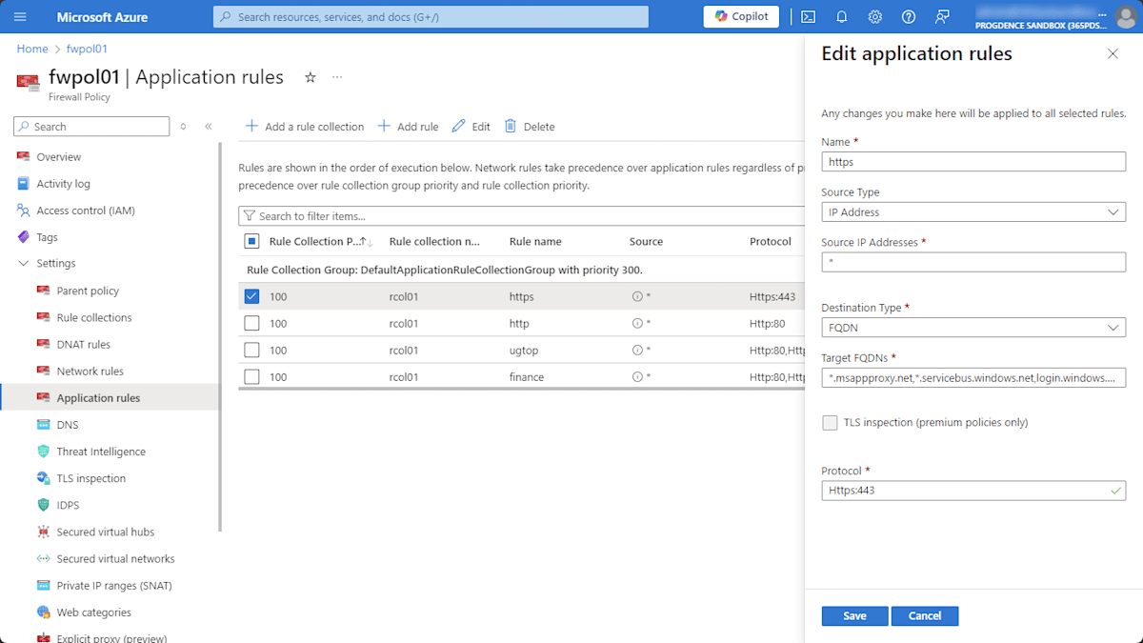
Task: Click Edit in the toolbar
Action: (471, 126)
